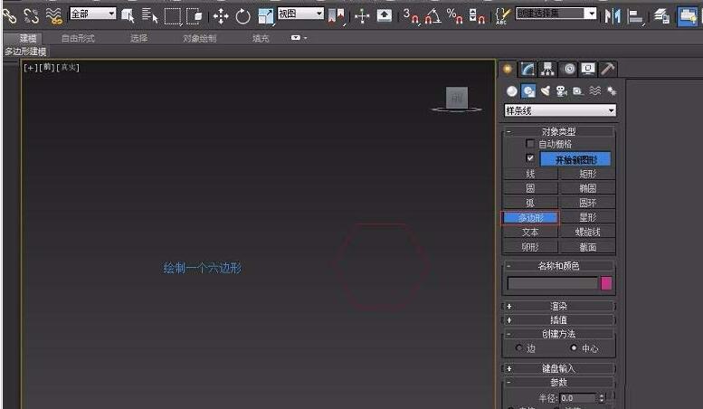
Task: Select the Rotate tool in the toolbar
Action: point(242,16)
